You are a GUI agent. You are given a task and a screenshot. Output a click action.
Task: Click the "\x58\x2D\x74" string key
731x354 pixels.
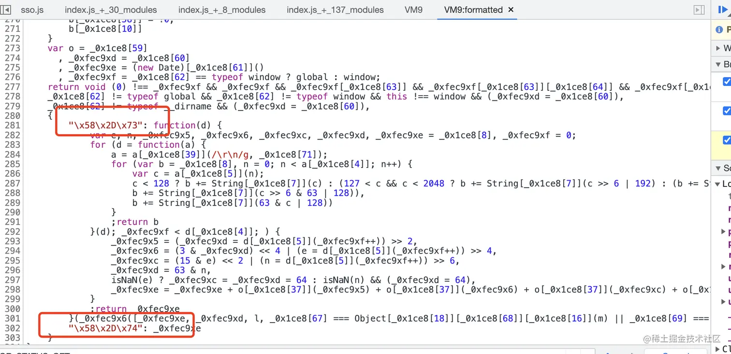click(x=105, y=328)
